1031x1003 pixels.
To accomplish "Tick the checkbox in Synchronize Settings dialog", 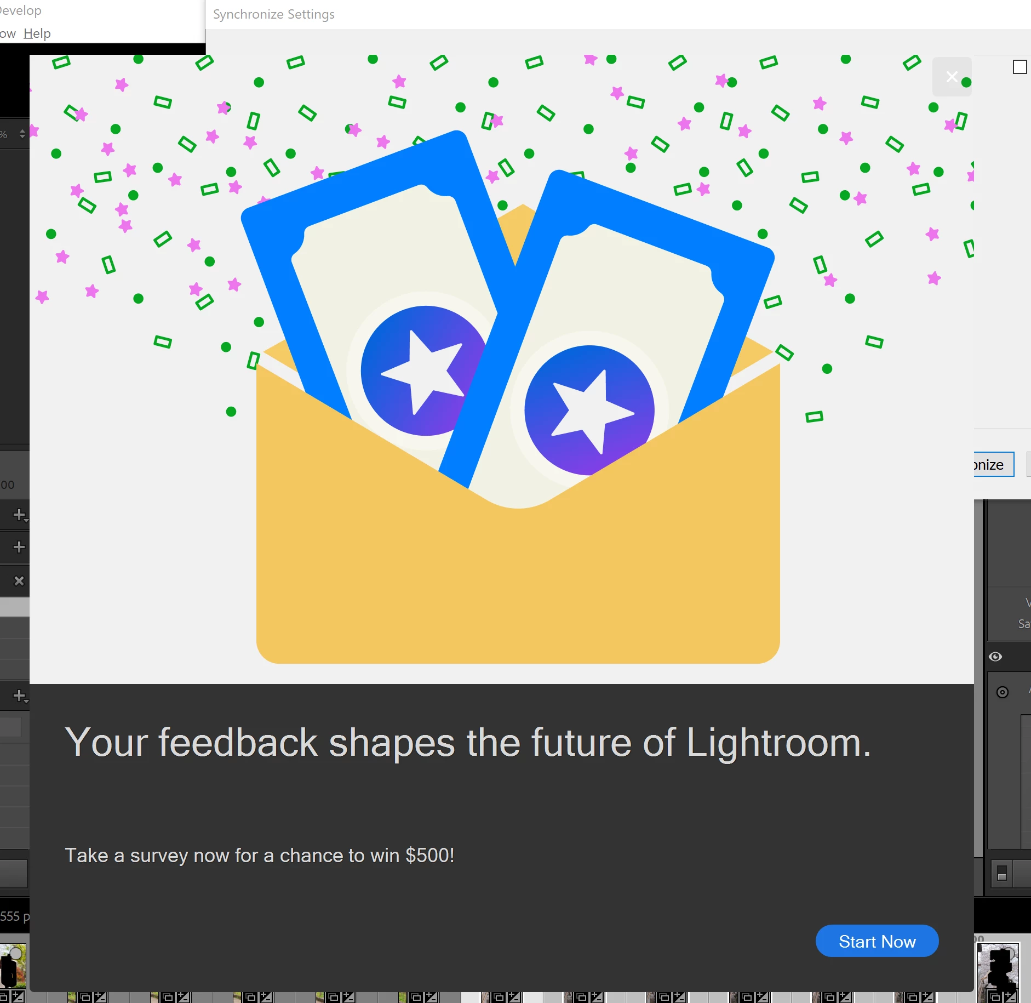I will [x=1019, y=67].
